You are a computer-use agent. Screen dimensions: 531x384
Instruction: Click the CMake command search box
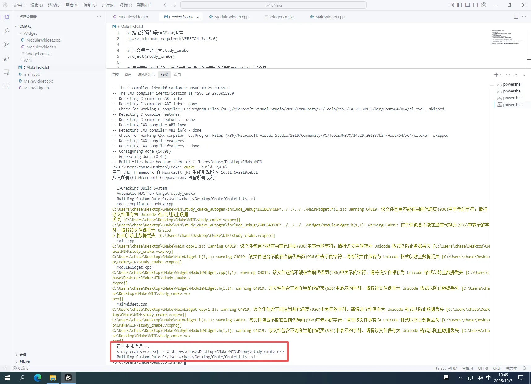(x=273, y=5)
